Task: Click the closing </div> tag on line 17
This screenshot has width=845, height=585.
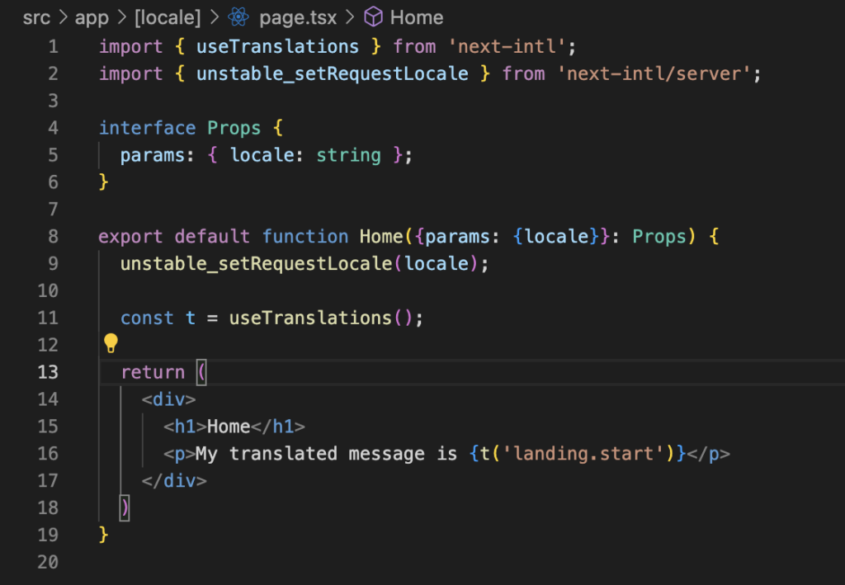Action: tap(174, 480)
